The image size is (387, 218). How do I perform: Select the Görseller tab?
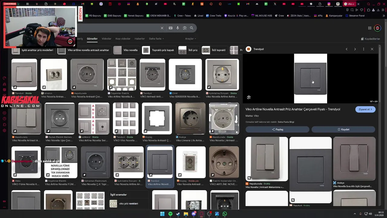point(92,39)
